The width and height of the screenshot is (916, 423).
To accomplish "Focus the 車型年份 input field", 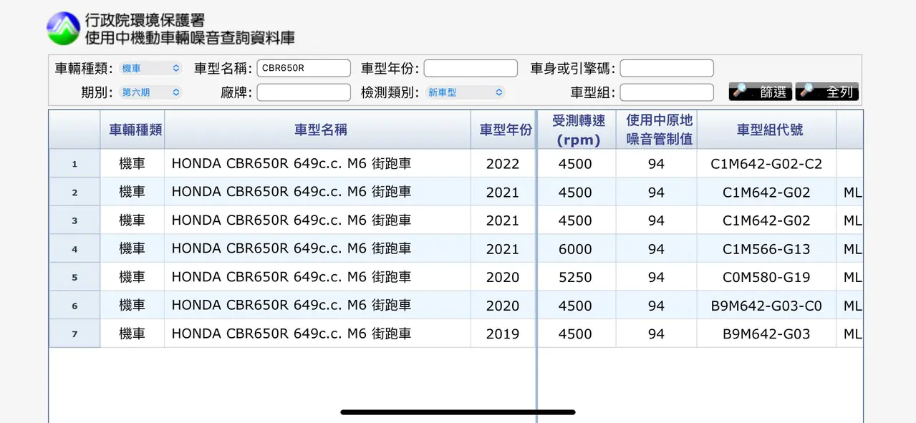I will 471,68.
